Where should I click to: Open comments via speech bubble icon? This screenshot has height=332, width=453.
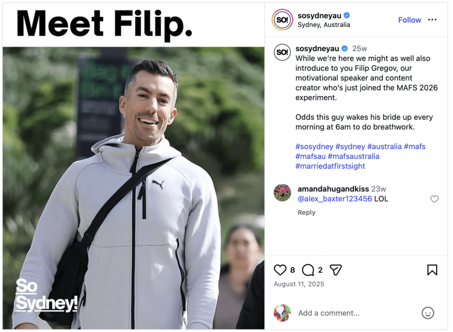(x=308, y=270)
